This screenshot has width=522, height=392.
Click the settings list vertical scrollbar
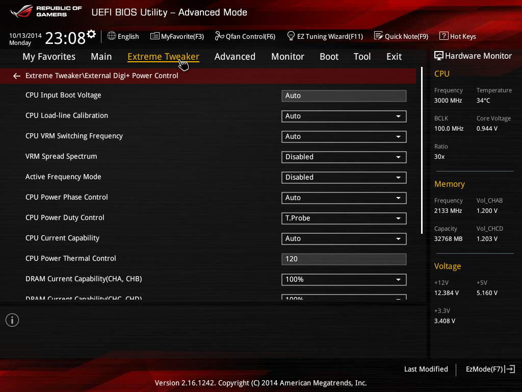[422, 151]
